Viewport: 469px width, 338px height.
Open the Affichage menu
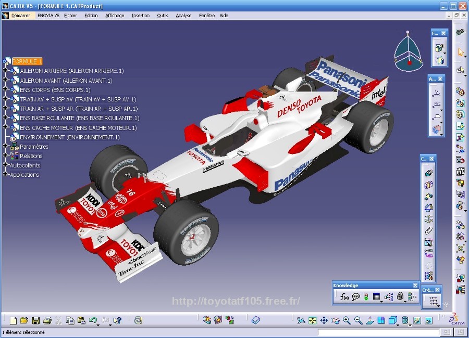[x=114, y=15]
